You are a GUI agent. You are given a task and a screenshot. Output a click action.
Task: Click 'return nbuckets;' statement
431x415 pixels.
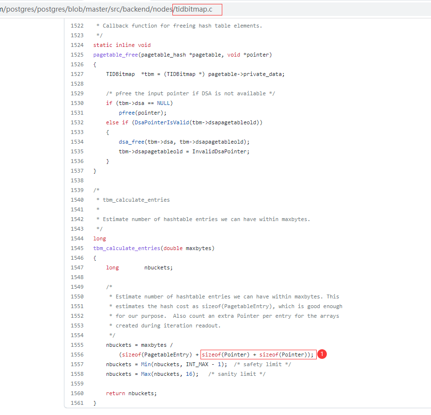pyautogui.click(x=131, y=393)
